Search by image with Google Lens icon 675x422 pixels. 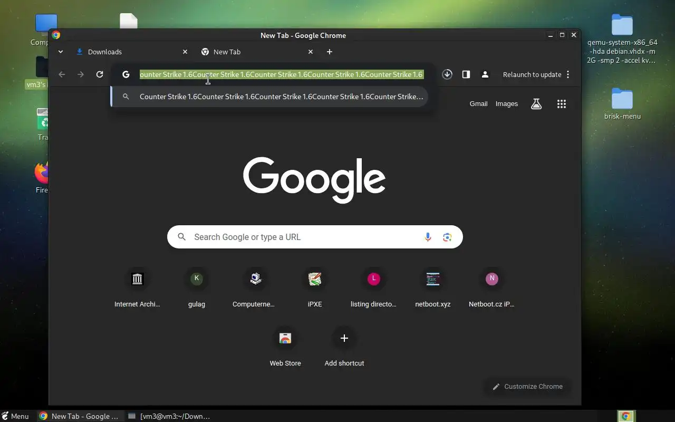pyautogui.click(x=447, y=237)
